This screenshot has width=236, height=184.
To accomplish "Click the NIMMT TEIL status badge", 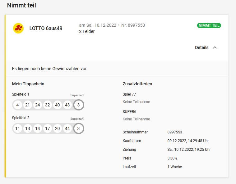I will [x=209, y=25].
